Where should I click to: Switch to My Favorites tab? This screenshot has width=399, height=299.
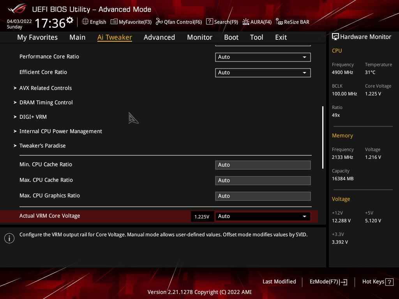(37, 37)
